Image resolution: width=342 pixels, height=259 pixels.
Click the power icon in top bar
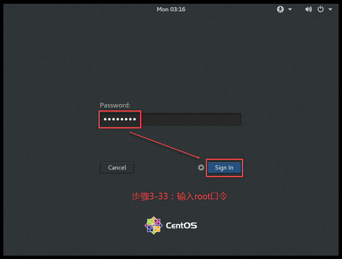click(x=320, y=9)
